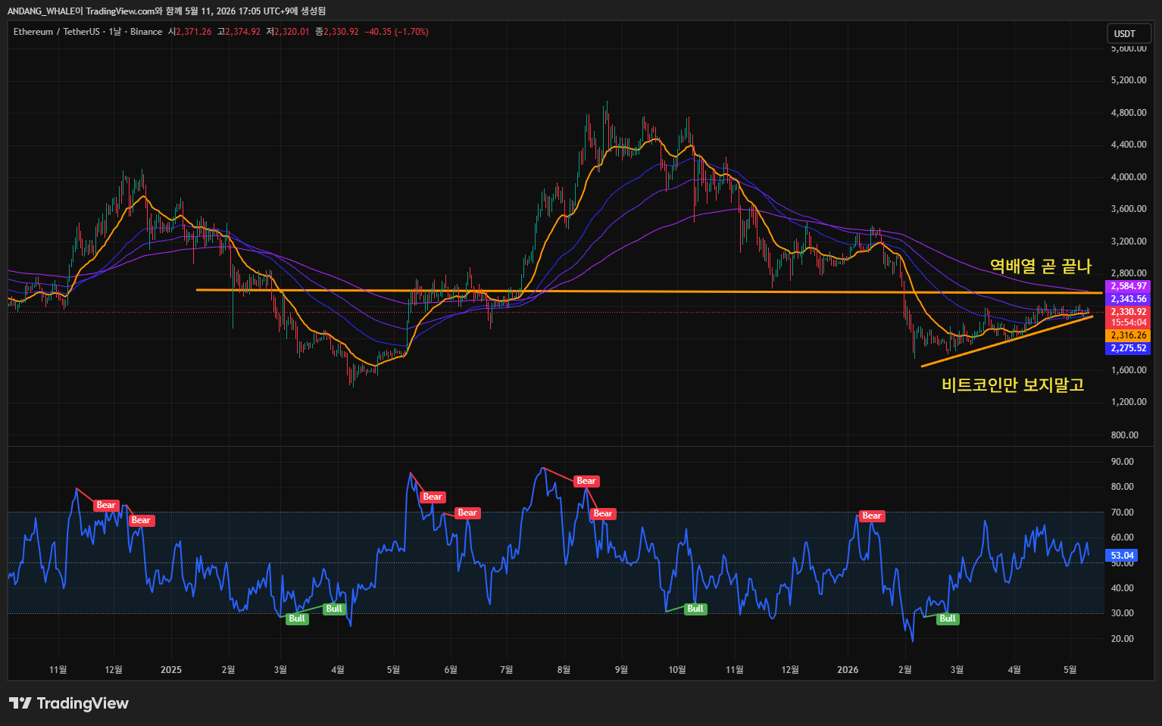Click the 70.00 RSI scale label
Image resolution: width=1162 pixels, height=726 pixels.
[1122, 513]
